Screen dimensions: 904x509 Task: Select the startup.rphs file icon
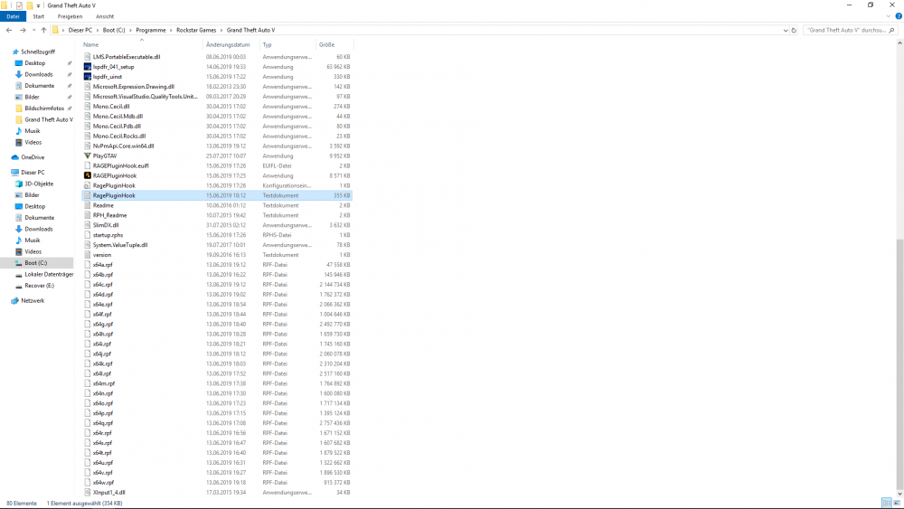[x=88, y=235]
